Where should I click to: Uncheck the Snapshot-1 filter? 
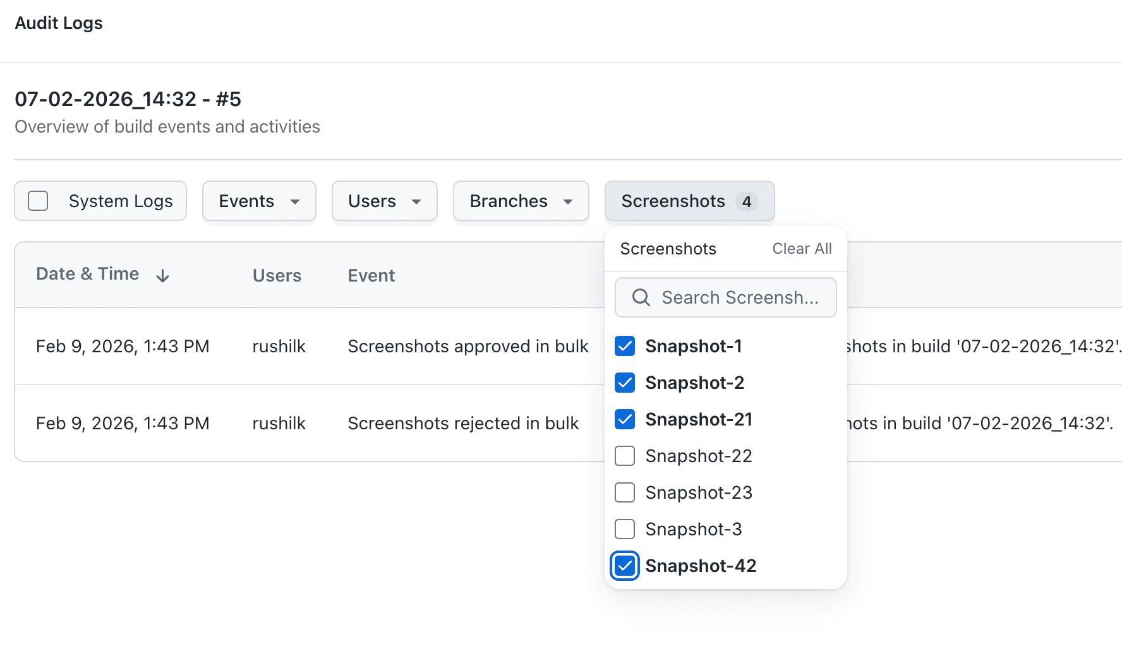pyautogui.click(x=624, y=346)
